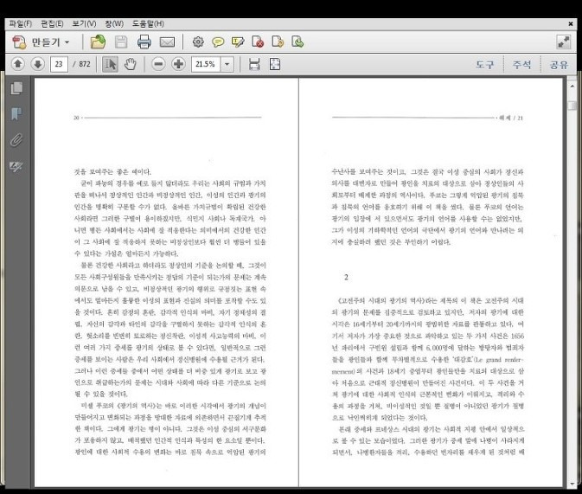Image resolution: width=582 pixels, height=494 pixels.
Task: Open the 창(W) menu
Action: 114,23
